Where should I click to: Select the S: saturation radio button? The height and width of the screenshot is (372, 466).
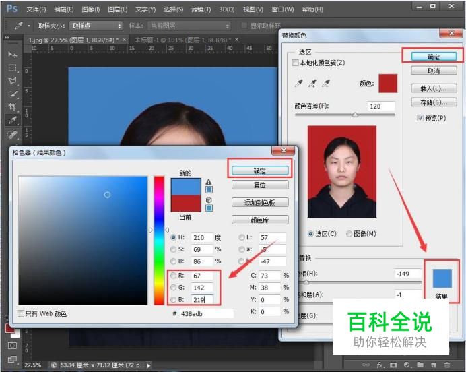[x=174, y=249]
